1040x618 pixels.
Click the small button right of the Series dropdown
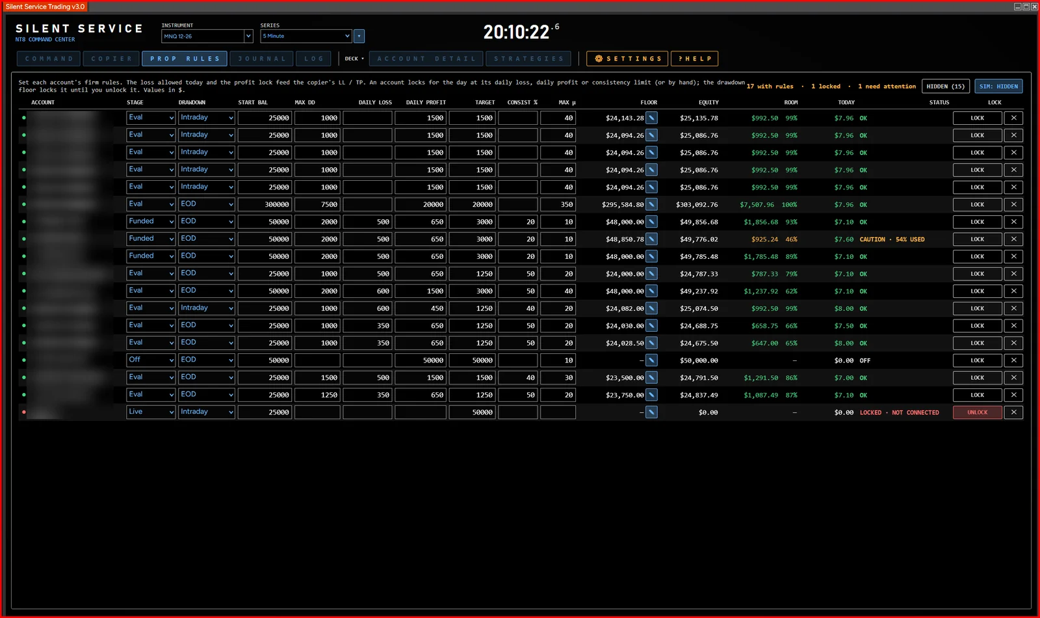click(359, 36)
